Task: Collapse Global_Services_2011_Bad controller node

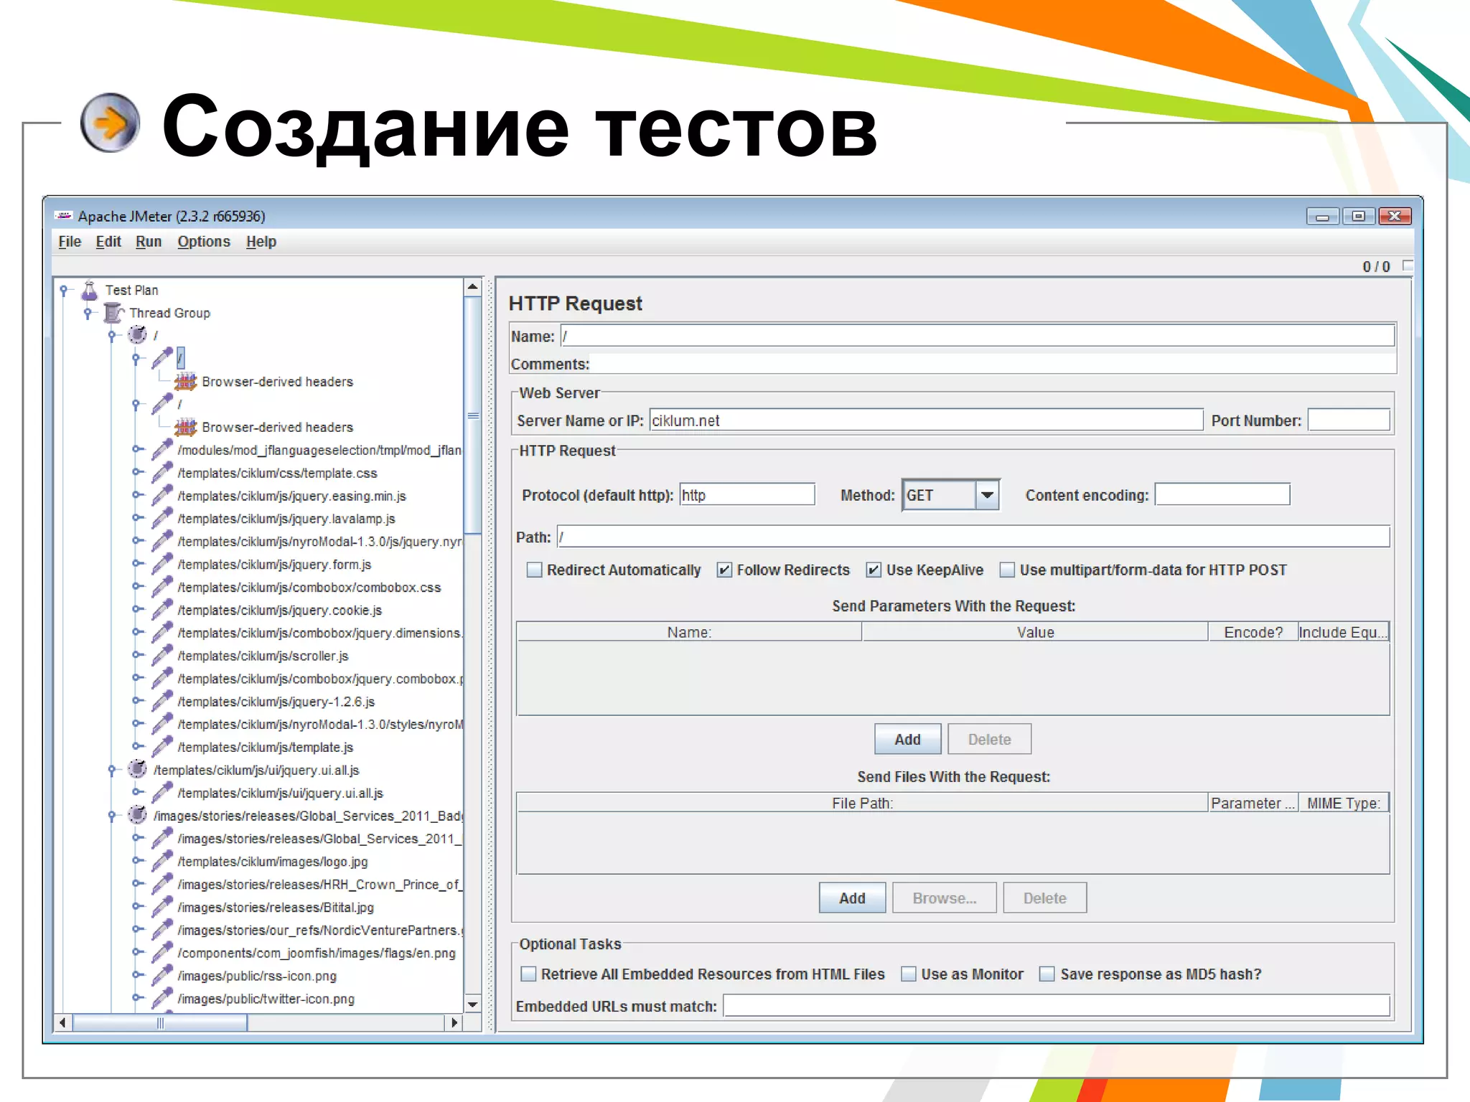Action: [x=111, y=816]
